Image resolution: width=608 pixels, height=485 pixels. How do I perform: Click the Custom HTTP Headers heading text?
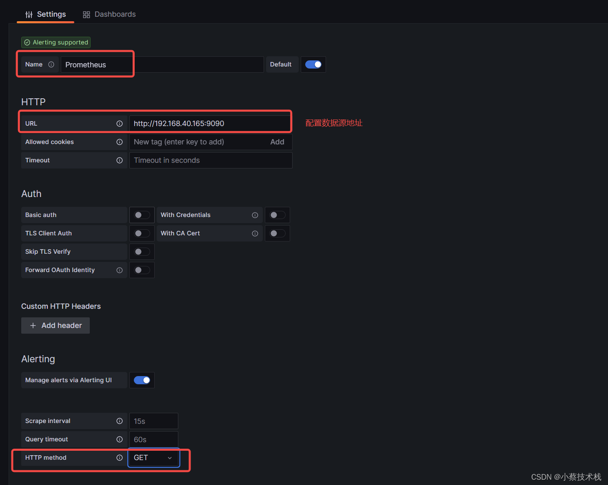[x=61, y=306]
